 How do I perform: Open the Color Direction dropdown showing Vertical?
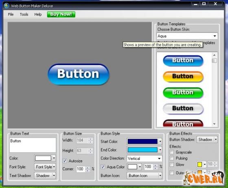coord(145,158)
